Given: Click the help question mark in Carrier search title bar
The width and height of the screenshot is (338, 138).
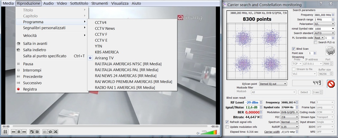Looking at the screenshot, I should 321,3.
